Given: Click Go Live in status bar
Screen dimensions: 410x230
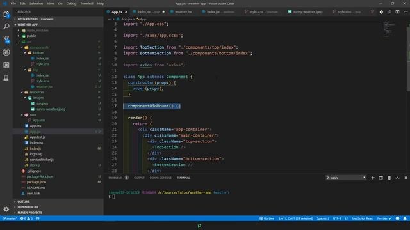Looking at the screenshot, I should point(266,218).
